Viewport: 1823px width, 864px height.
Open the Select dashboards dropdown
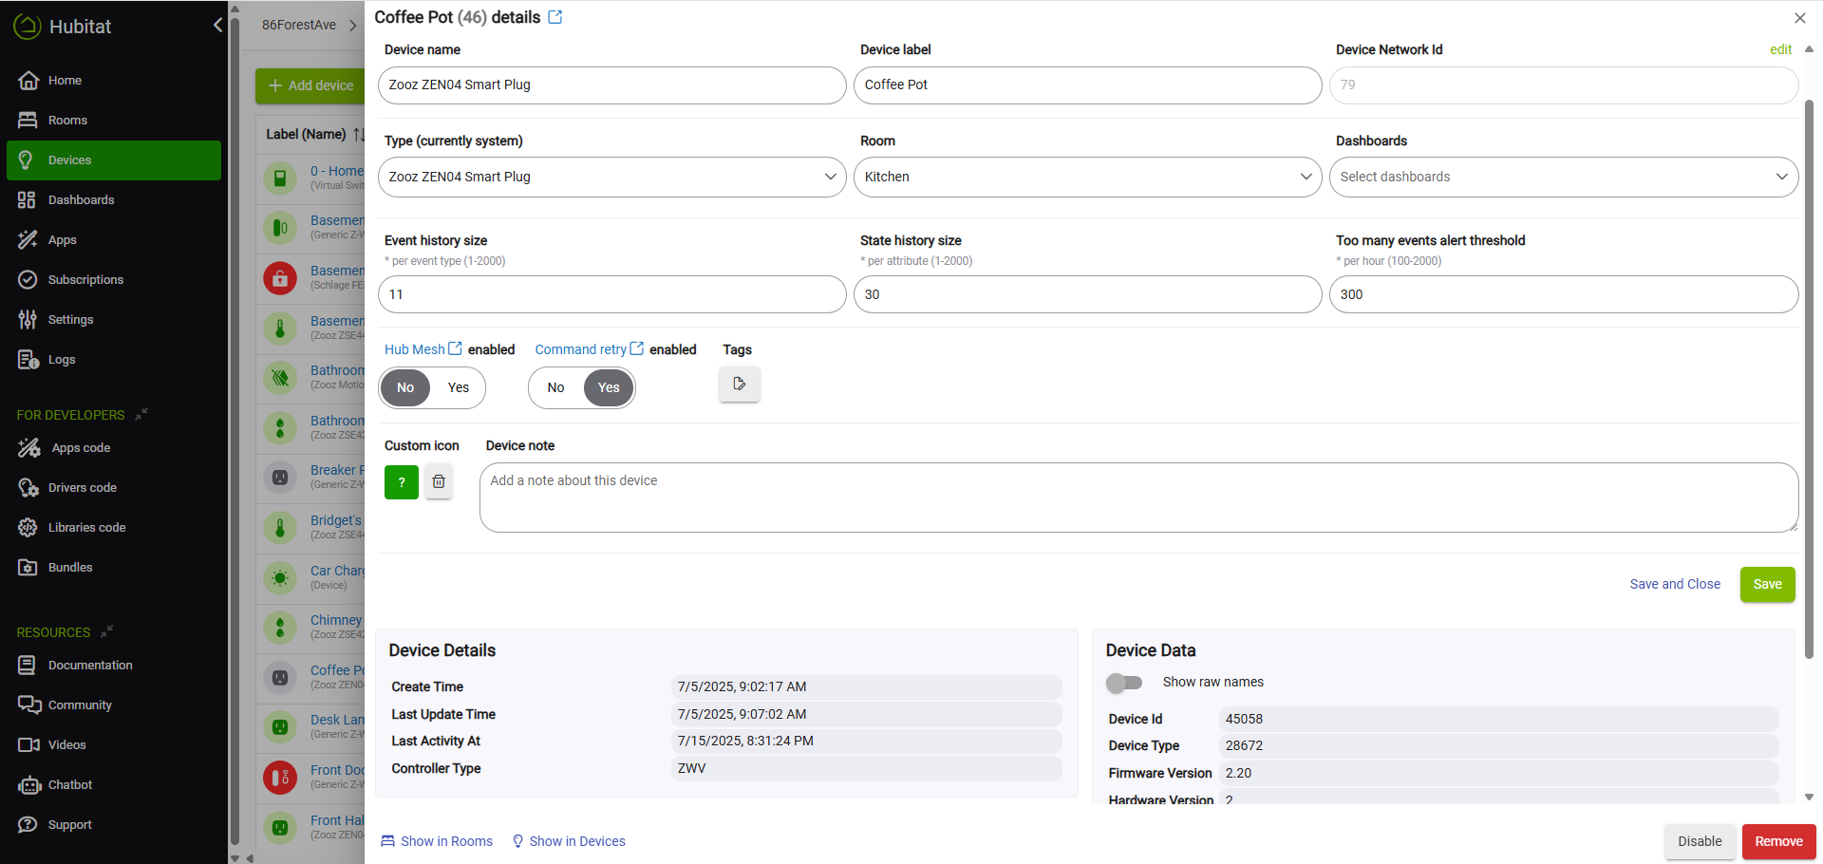click(1563, 178)
